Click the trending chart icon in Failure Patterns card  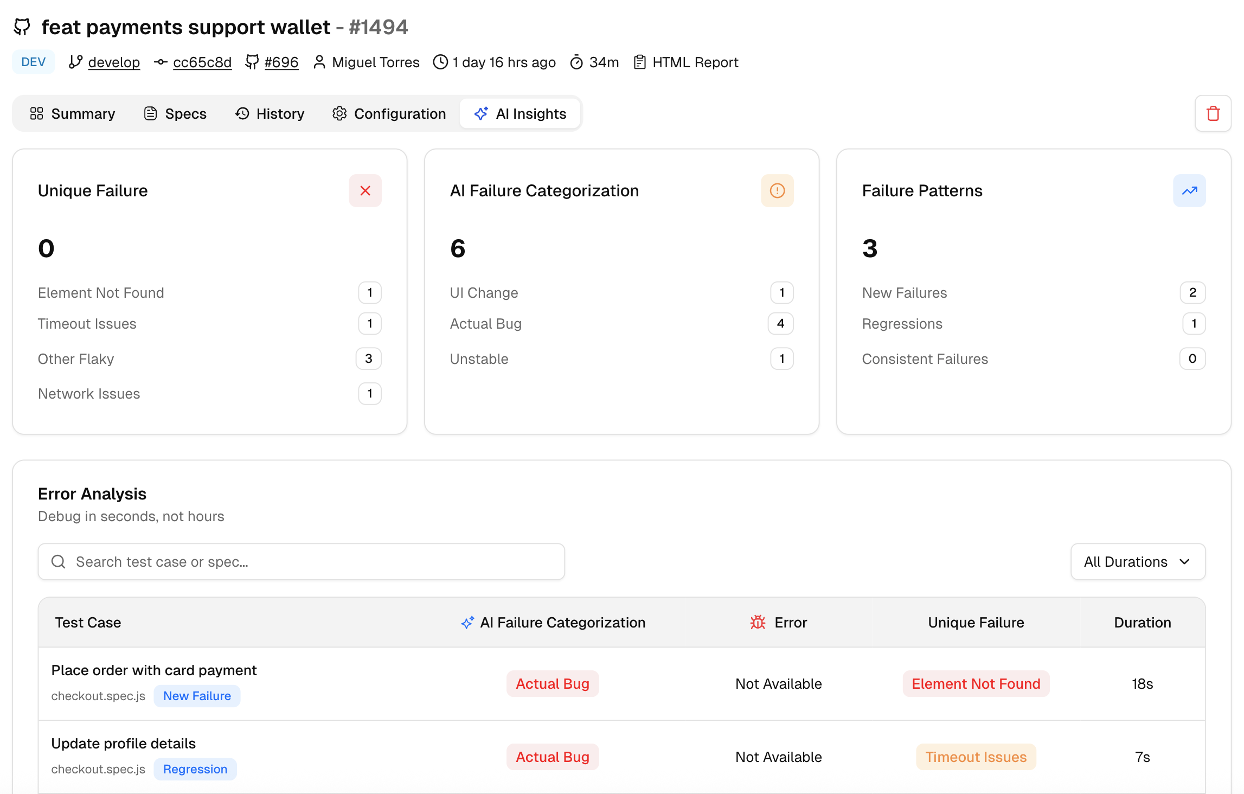[1189, 191]
